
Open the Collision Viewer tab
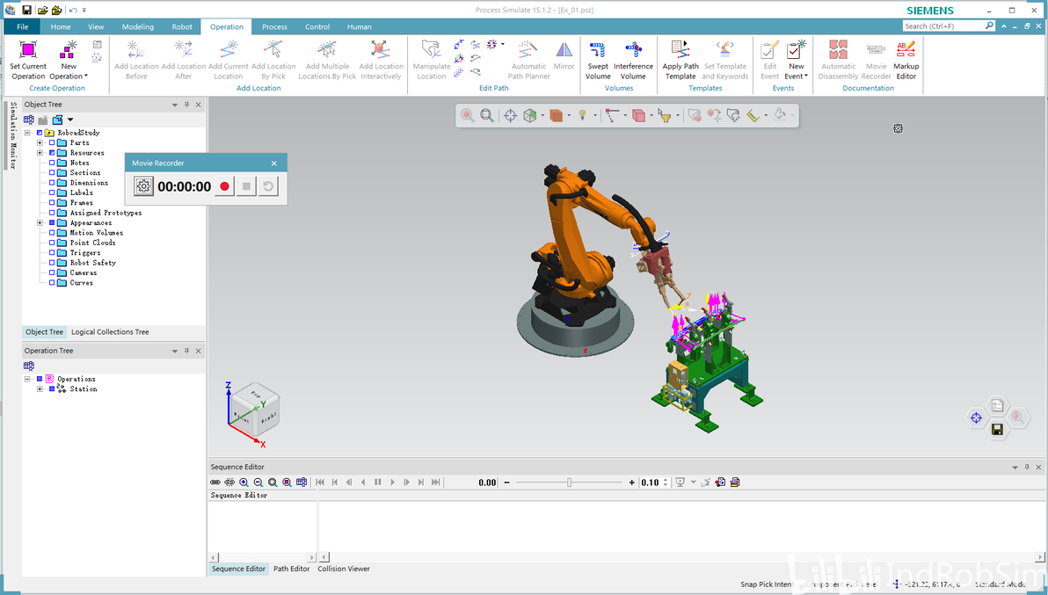click(344, 569)
